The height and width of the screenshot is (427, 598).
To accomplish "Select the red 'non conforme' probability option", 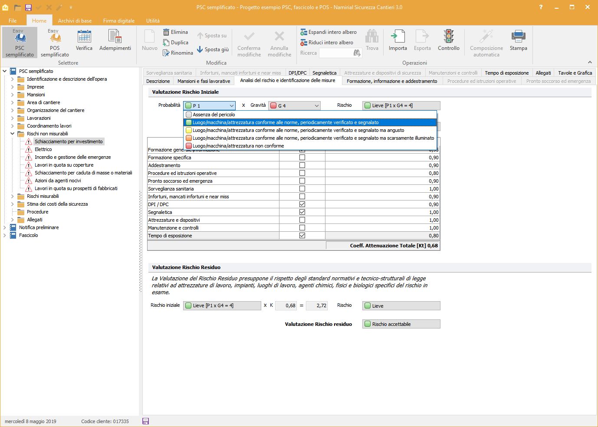I will coord(238,146).
